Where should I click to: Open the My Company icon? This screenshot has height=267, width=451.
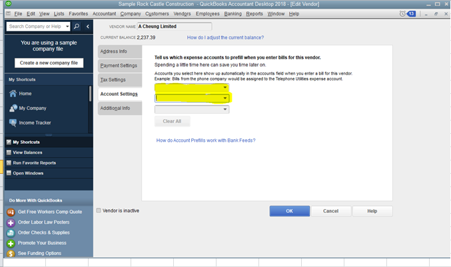click(13, 108)
